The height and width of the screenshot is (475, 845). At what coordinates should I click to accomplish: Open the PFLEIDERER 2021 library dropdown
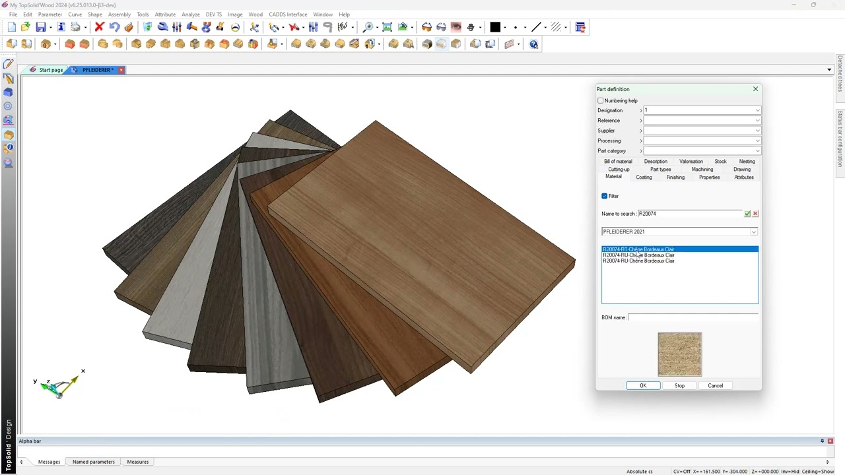[753, 232]
